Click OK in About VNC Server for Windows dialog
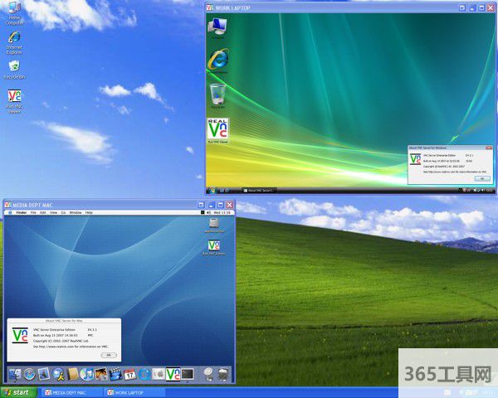This screenshot has width=498, height=398. click(x=481, y=178)
